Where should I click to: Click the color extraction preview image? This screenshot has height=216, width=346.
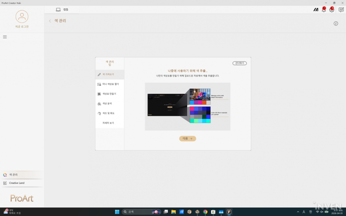tap(187, 106)
